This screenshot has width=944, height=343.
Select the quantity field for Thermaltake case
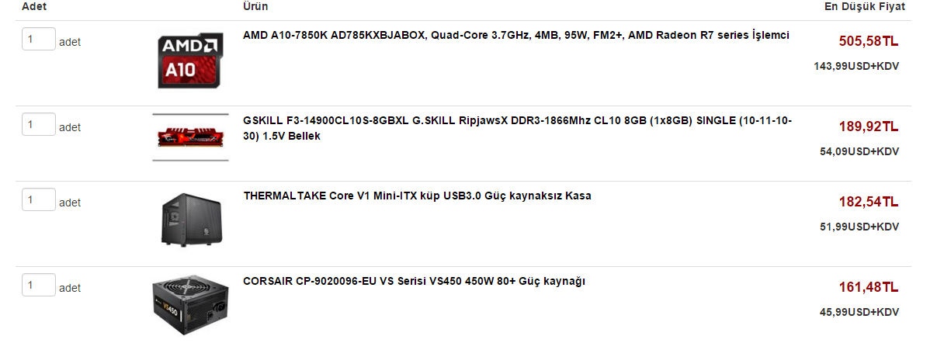[x=39, y=200]
